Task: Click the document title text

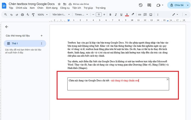Action: (32, 4)
